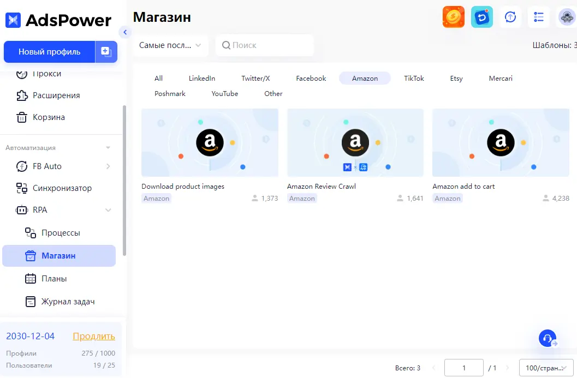Select the Twitter/X category tab

(x=255, y=79)
